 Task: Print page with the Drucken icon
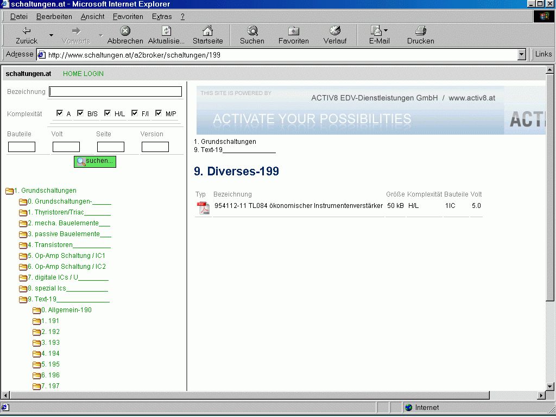click(421, 31)
